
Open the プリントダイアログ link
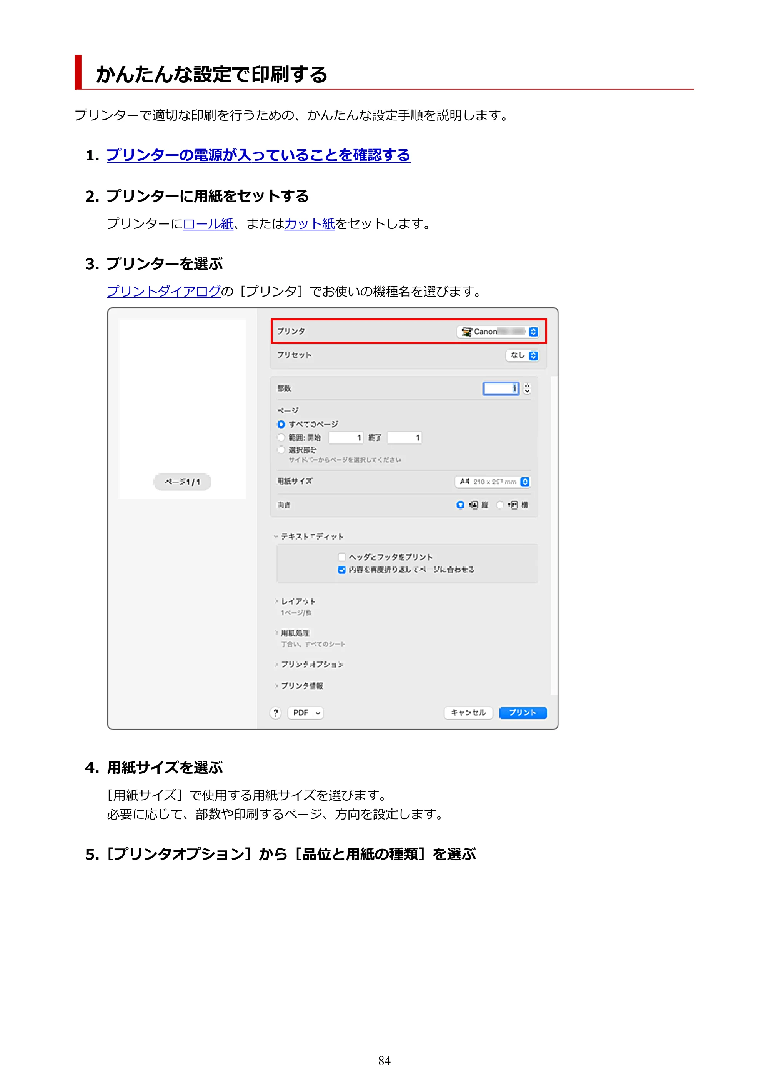(x=163, y=291)
